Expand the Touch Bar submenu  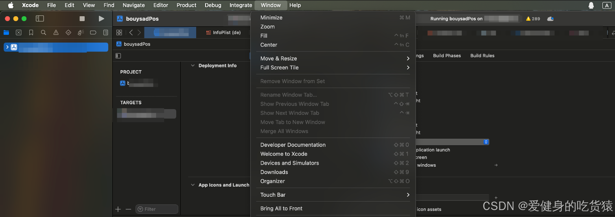(333, 195)
